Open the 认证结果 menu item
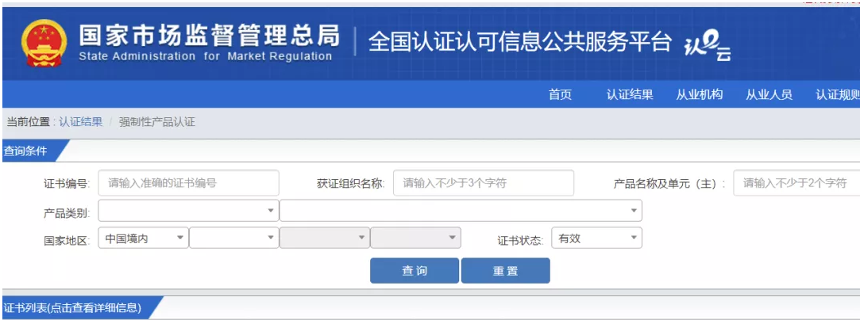This screenshot has height=320, width=860. point(630,94)
